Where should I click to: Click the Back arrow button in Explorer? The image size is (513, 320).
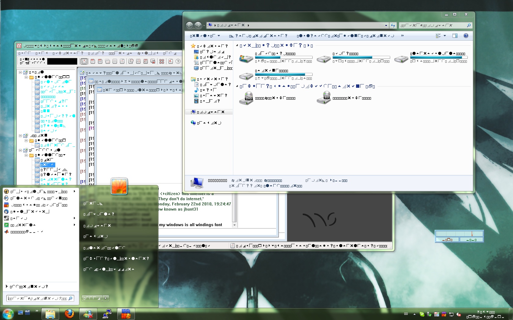[189, 25]
